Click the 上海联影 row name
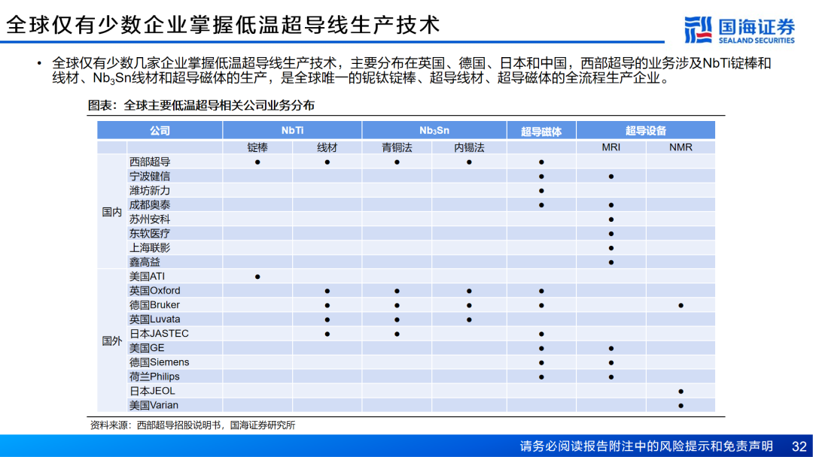Image resolution: width=813 pixels, height=457 pixels. [150, 248]
